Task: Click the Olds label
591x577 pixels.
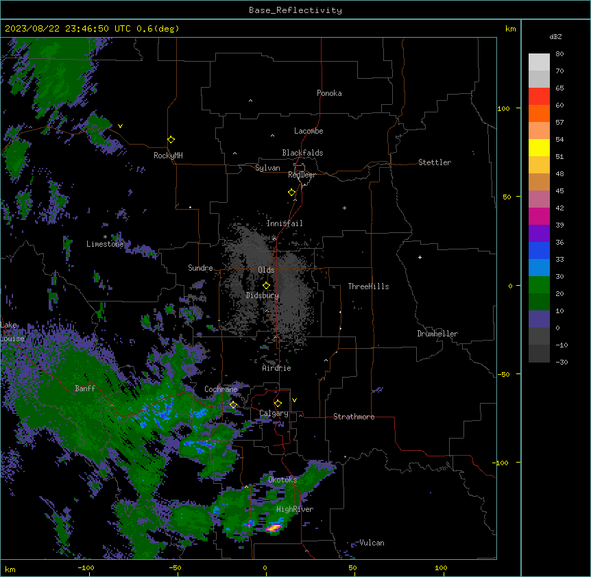Action: point(266,270)
